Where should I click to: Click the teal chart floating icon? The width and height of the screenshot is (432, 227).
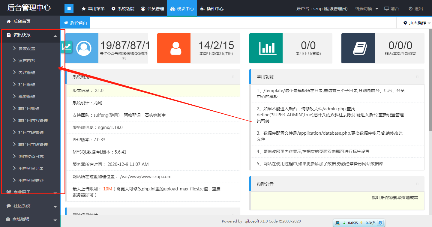pyautogui.click(x=66, y=47)
